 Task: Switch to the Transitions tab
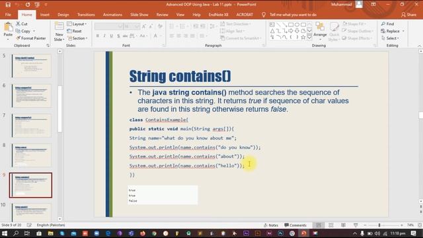click(x=86, y=15)
